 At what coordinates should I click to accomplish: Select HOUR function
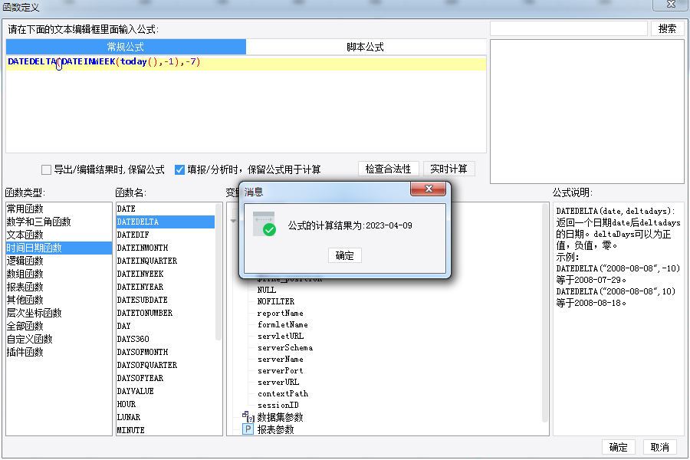pyautogui.click(x=166, y=404)
